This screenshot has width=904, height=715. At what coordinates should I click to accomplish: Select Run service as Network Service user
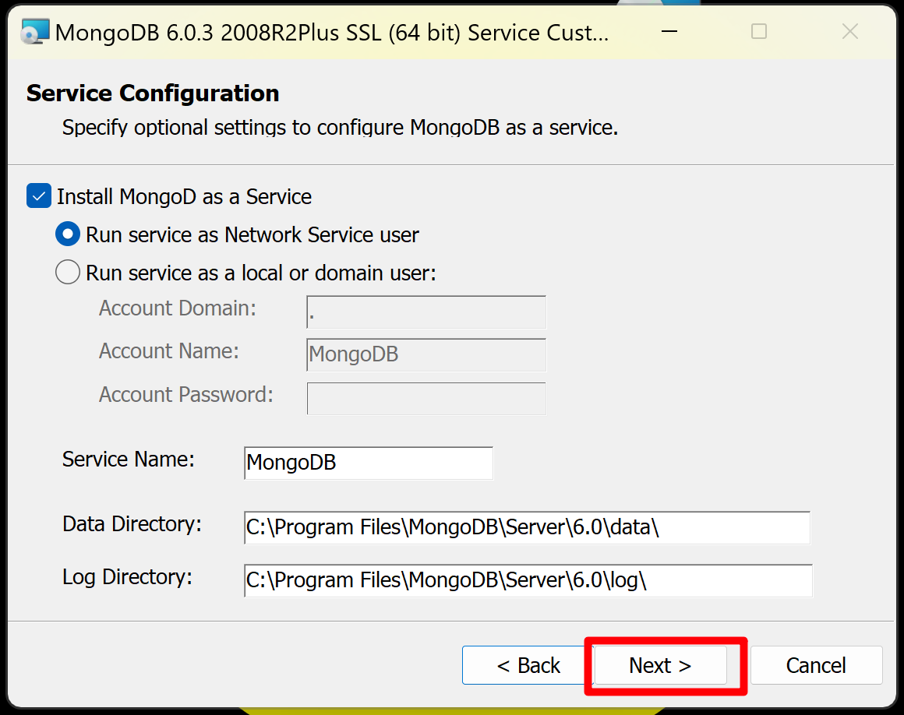68,234
